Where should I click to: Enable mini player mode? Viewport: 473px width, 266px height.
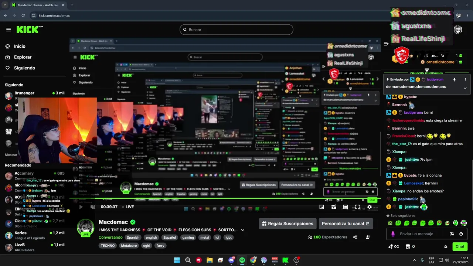coord(322,207)
